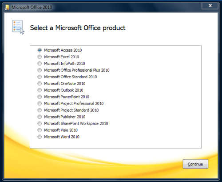222x182 pixels.
Task: Click the Office 2010 title bar icon
Action: click(7, 8)
